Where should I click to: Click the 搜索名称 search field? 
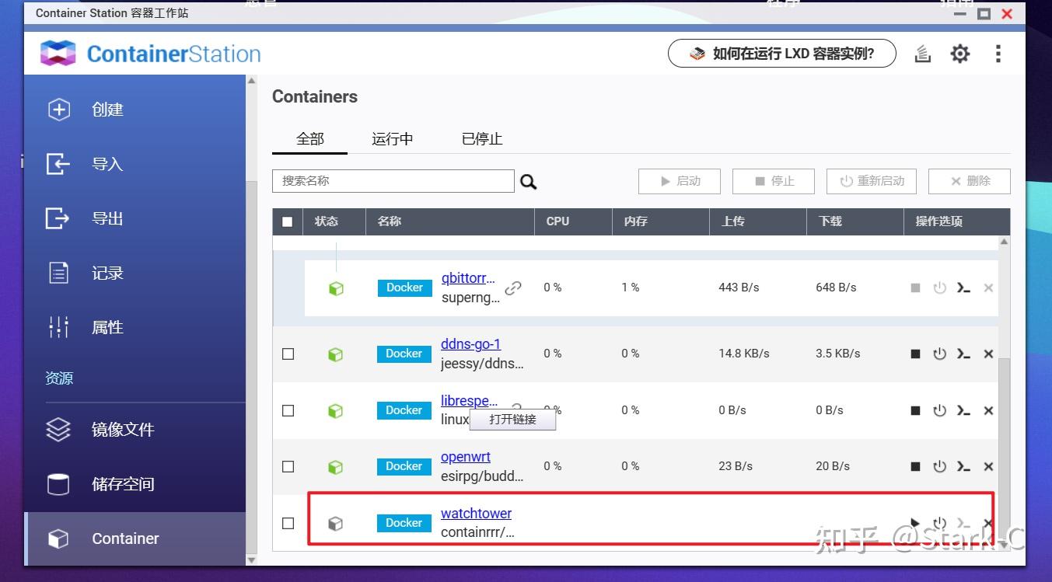coord(393,181)
